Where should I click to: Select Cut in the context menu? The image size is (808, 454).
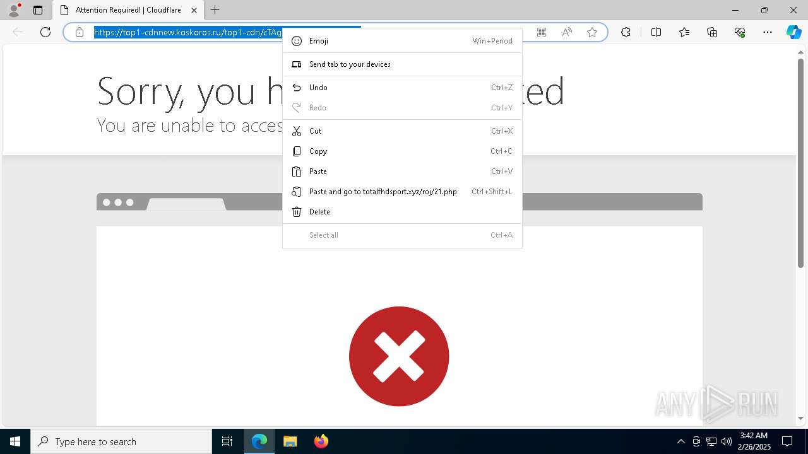(x=402, y=131)
